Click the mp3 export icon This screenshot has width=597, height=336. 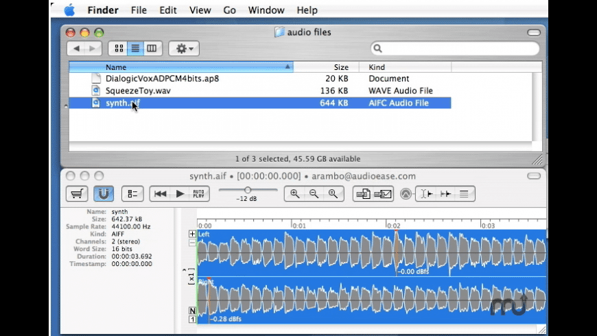(364, 194)
